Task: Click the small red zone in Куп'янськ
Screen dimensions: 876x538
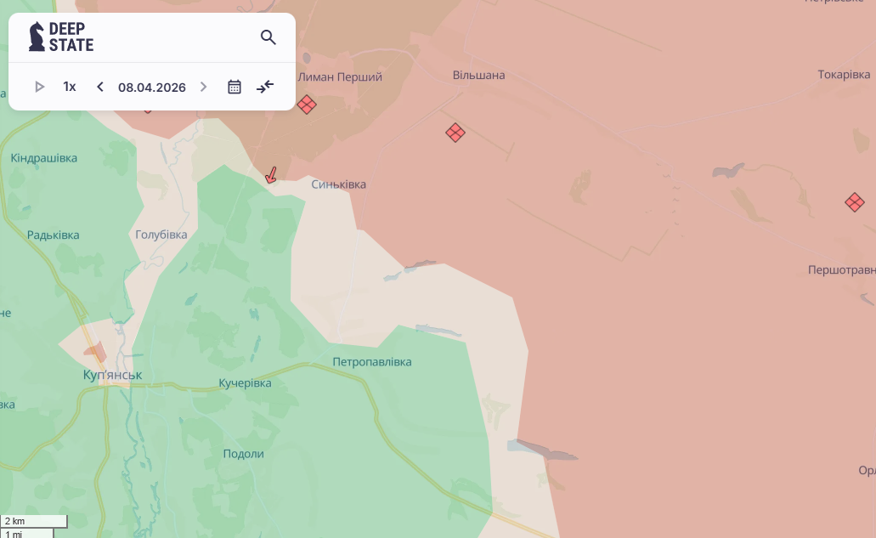Action: (95, 352)
